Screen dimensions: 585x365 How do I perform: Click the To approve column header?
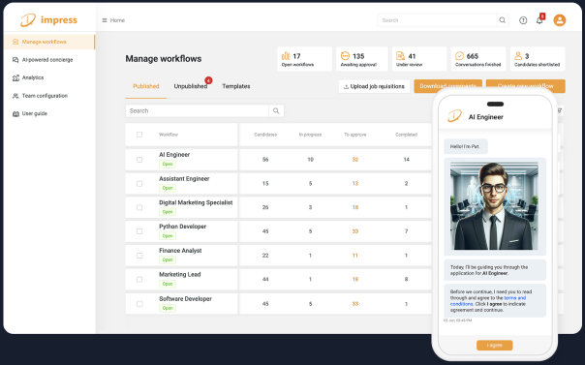[x=355, y=135]
